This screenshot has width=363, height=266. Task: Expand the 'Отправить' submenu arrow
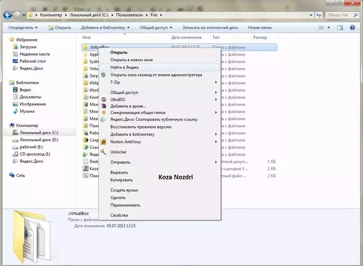[x=216, y=162]
